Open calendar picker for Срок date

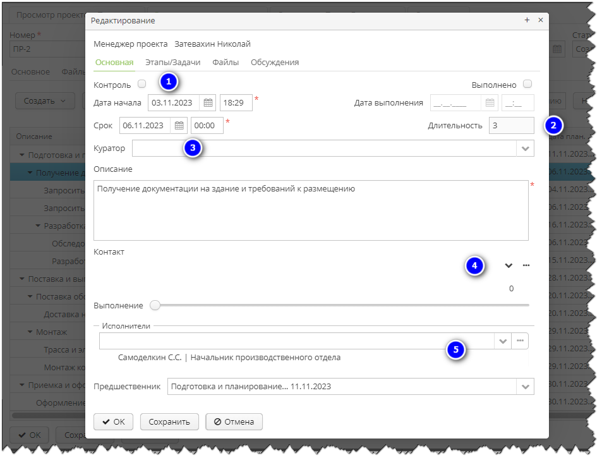tap(179, 126)
